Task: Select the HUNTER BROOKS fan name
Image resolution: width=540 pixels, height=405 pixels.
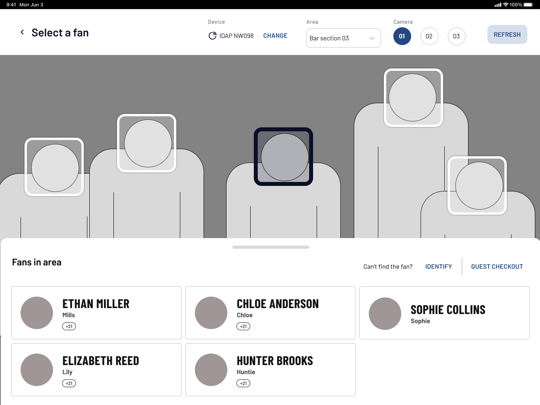Action: [275, 361]
